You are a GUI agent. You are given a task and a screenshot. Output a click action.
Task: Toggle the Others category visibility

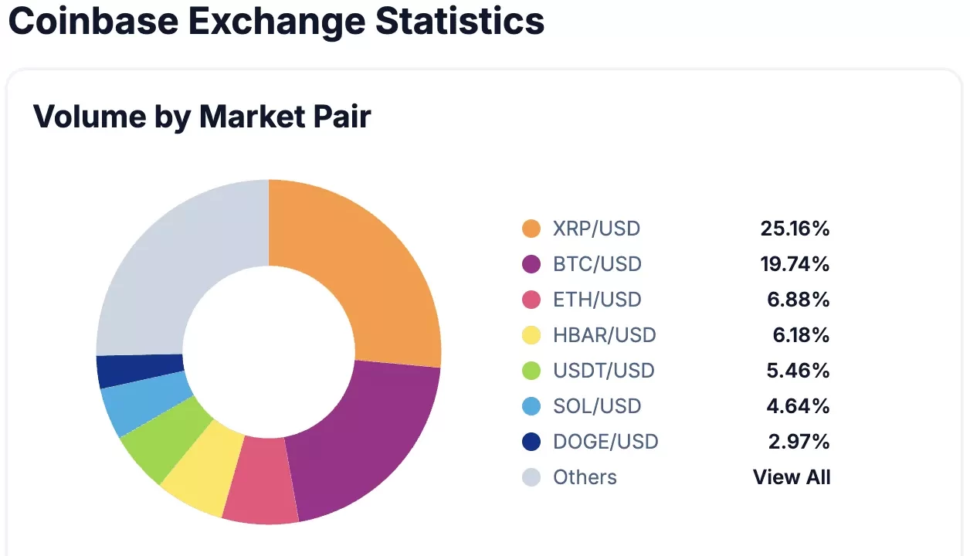click(585, 477)
